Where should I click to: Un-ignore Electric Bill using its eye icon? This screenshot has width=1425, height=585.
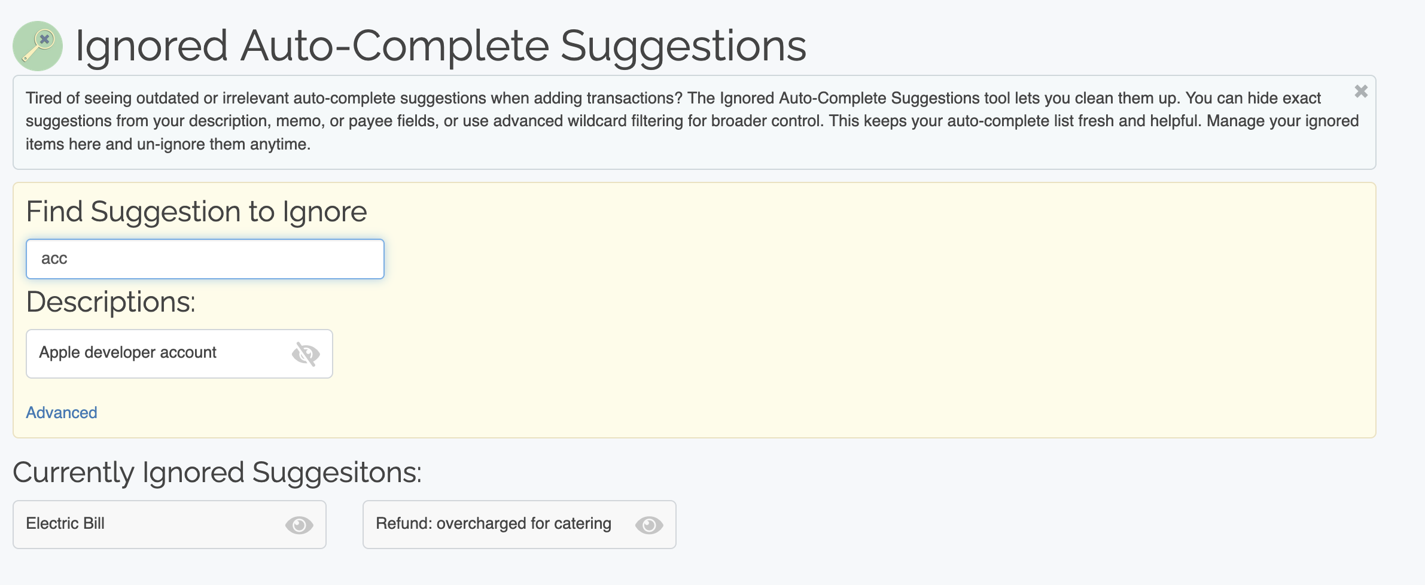tap(299, 525)
